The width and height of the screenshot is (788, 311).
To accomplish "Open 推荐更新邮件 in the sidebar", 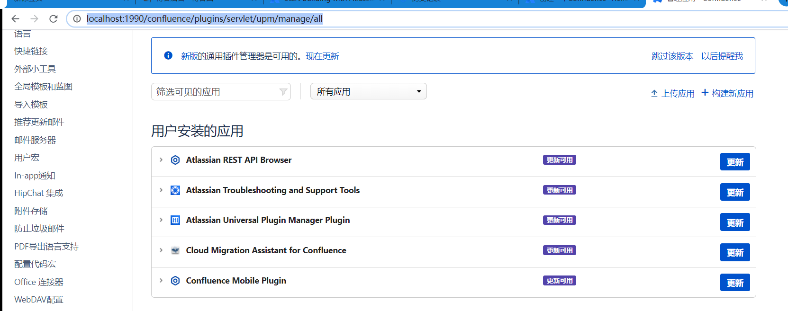I will tap(39, 122).
